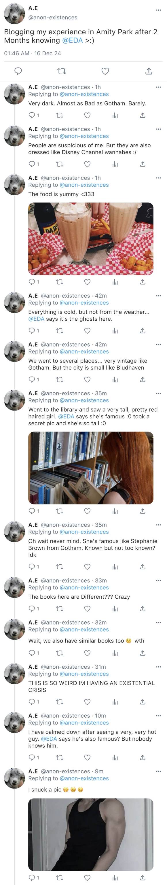Open the A.E goat avatar on the main tweet
The image size is (167, 885).
tap(14, 14)
